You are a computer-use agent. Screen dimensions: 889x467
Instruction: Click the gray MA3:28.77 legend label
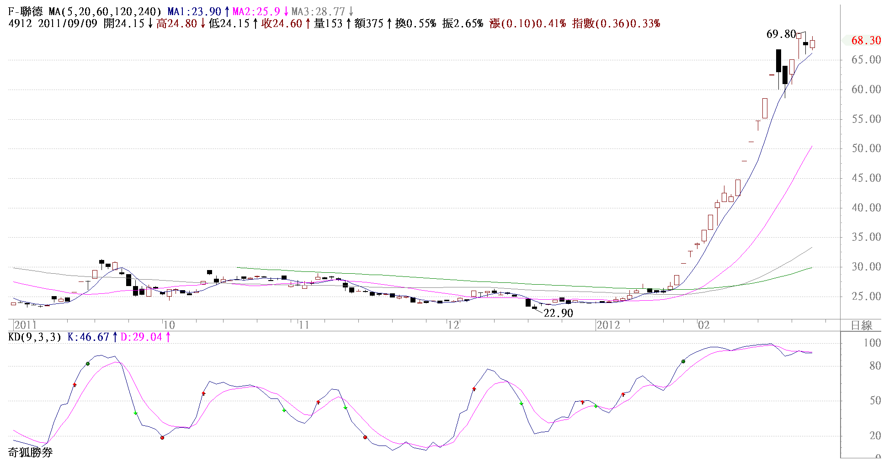(318, 12)
